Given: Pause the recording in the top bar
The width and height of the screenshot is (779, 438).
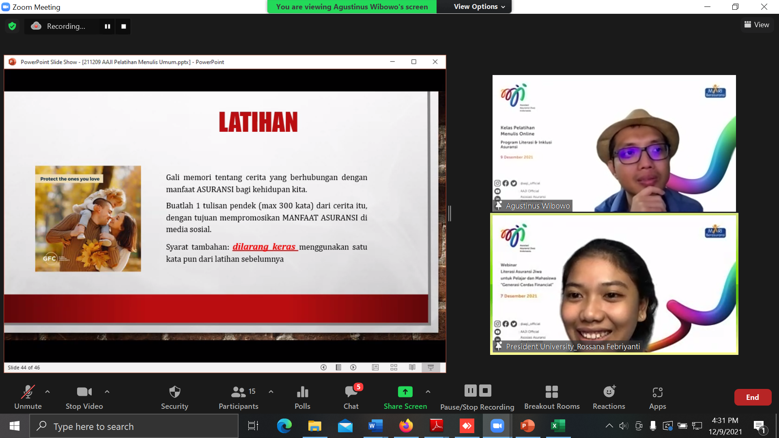Looking at the screenshot, I should click(108, 26).
